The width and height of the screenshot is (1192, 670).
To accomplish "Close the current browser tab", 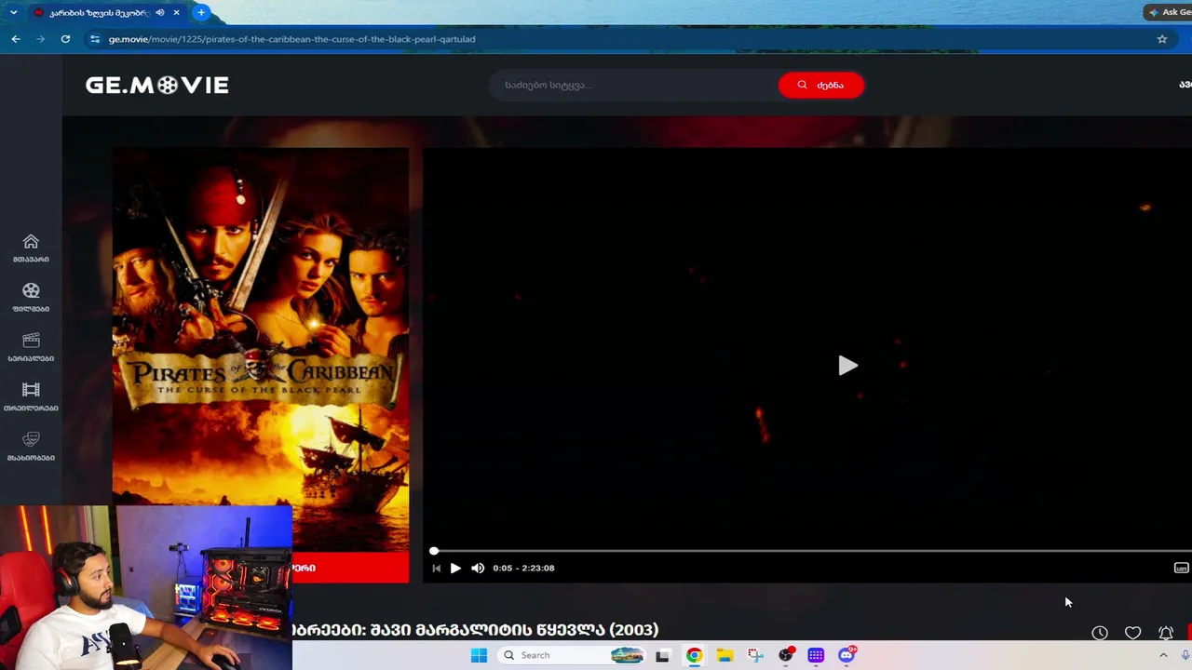I will click(x=176, y=12).
